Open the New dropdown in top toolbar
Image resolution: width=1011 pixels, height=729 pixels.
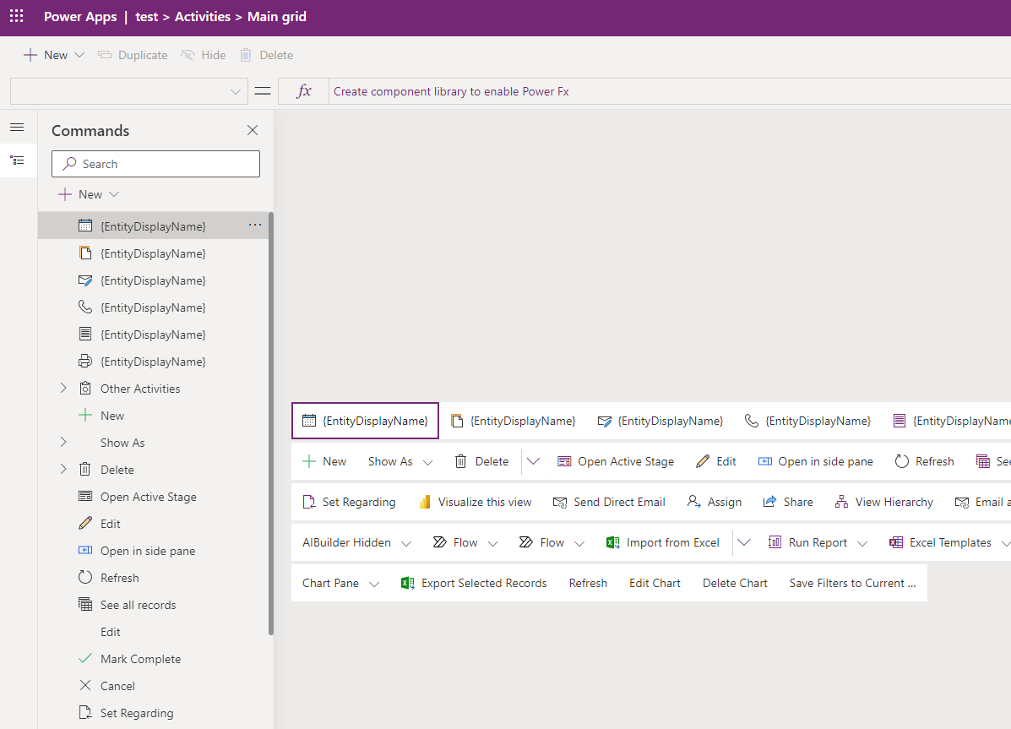click(x=80, y=55)
